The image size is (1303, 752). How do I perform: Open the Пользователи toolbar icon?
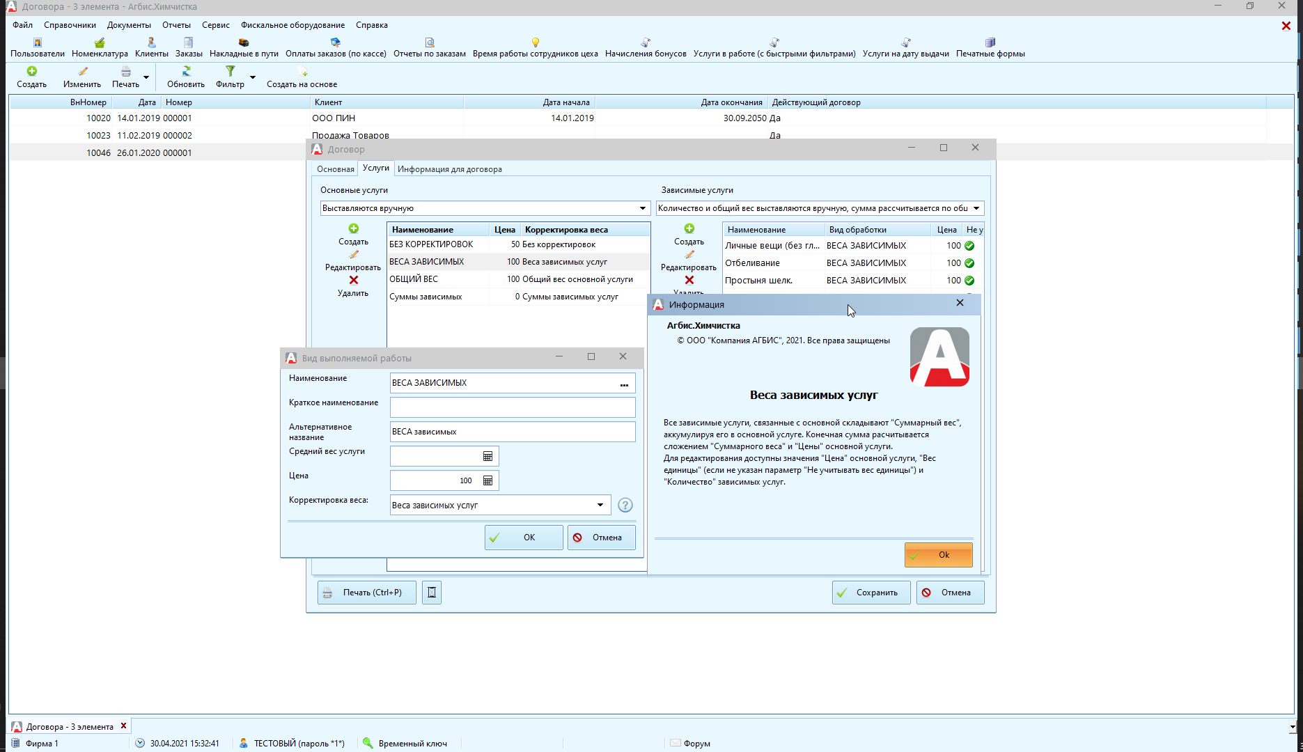[x=38, y=47]
